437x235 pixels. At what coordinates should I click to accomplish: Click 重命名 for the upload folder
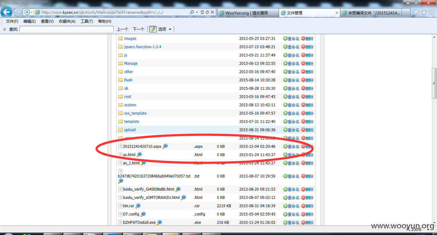pyautogui.click(x=291, y=130)
